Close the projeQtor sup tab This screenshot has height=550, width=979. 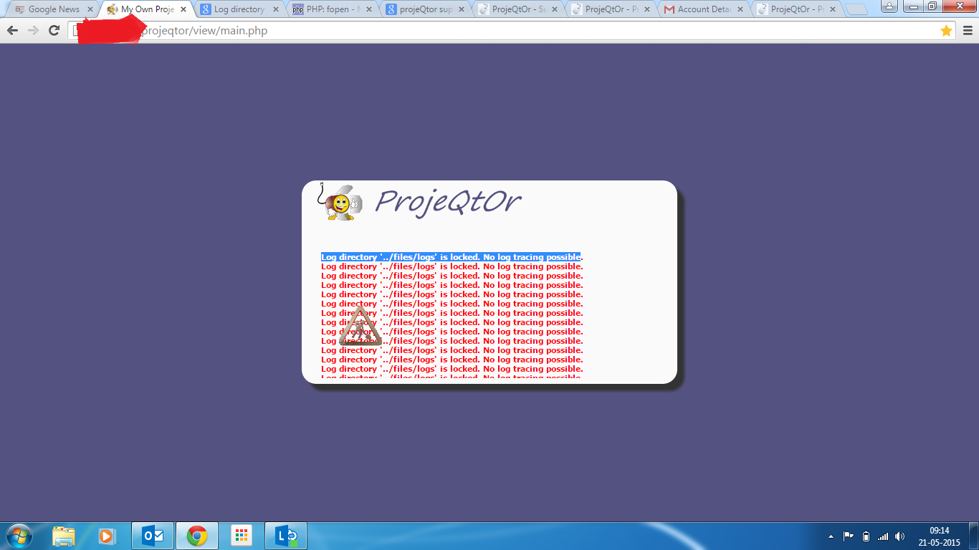click(462, 9)
